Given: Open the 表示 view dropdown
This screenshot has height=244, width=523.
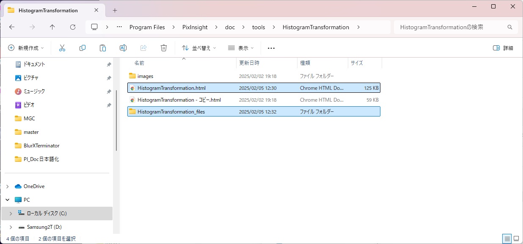Looking at the screenshot, I should tap(241, 48).
